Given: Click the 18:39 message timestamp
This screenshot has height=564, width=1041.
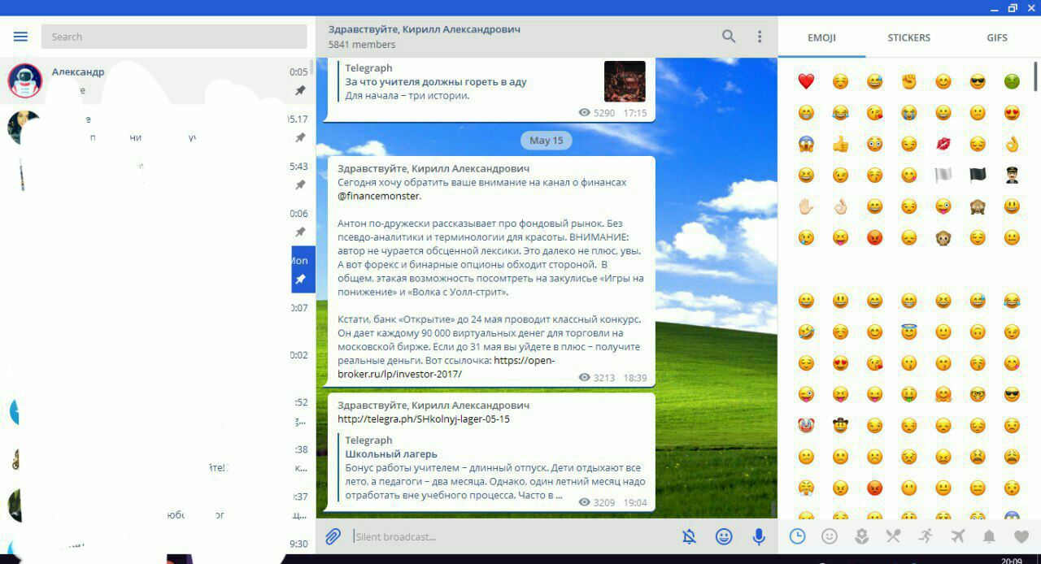Looking at the screenshot, I should (x=635, y=378).
